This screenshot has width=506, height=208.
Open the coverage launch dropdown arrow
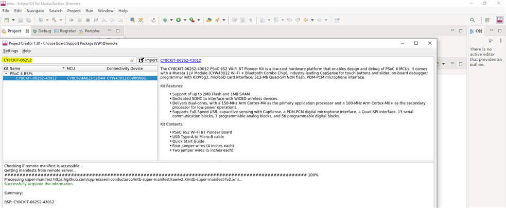click(198, 20)
